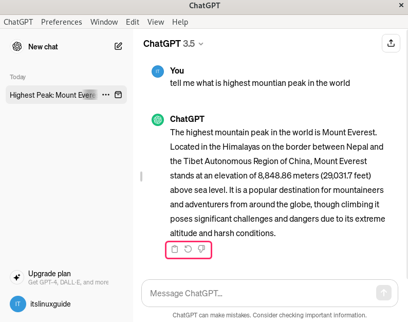This screenshot has width=408, height=322.
Task: Click the thumbs down feedback icon
Action: tap(201, 249)
